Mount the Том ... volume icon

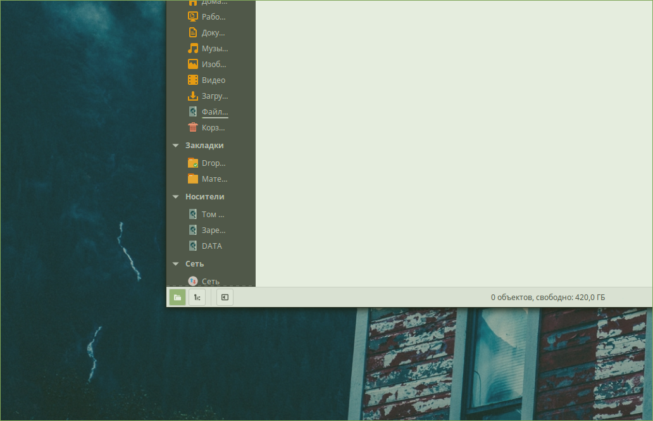[x=193, y=214]
